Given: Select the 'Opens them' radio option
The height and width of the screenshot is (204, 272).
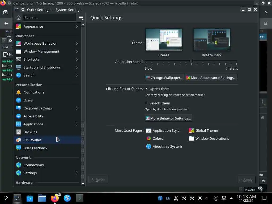Looking at the screenshot, I should (146, 89).
